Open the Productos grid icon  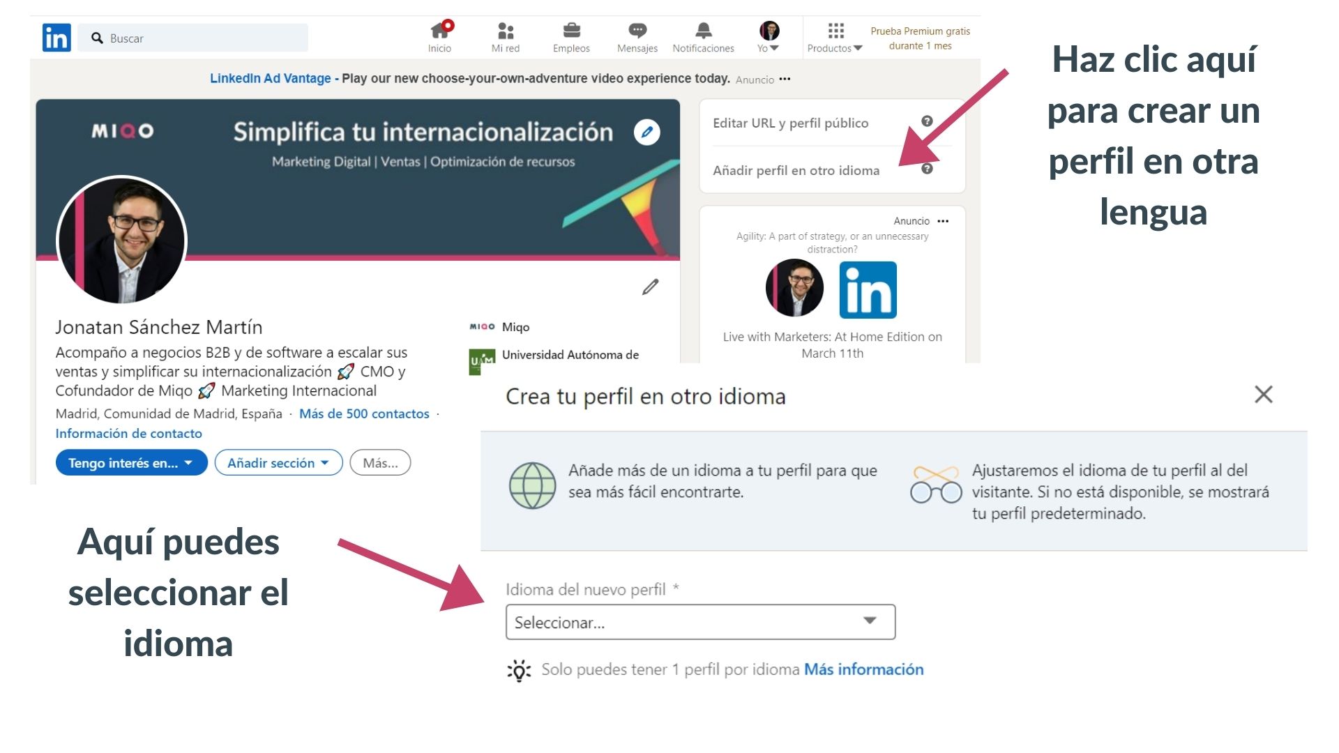point(834,31)
